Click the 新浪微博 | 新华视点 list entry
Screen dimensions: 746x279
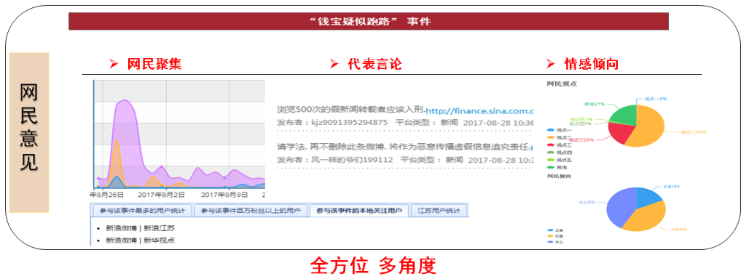click(x=141, y=240)
